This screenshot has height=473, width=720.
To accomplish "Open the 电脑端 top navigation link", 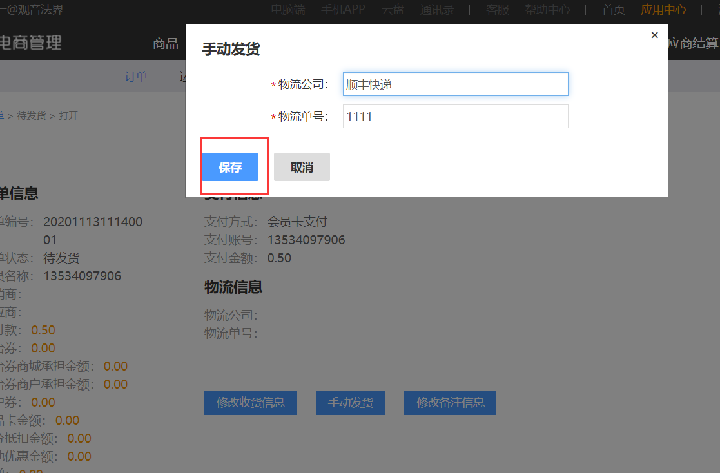I will point(288,9).
